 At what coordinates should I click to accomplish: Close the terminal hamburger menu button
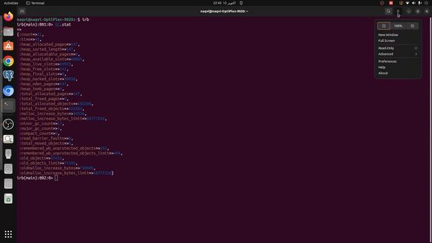pyautogui.click(x=398, y=11)
